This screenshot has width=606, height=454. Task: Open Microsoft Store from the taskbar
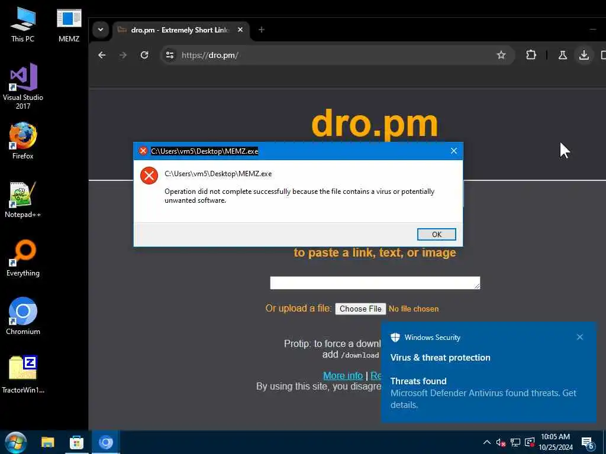pos(76,442)
